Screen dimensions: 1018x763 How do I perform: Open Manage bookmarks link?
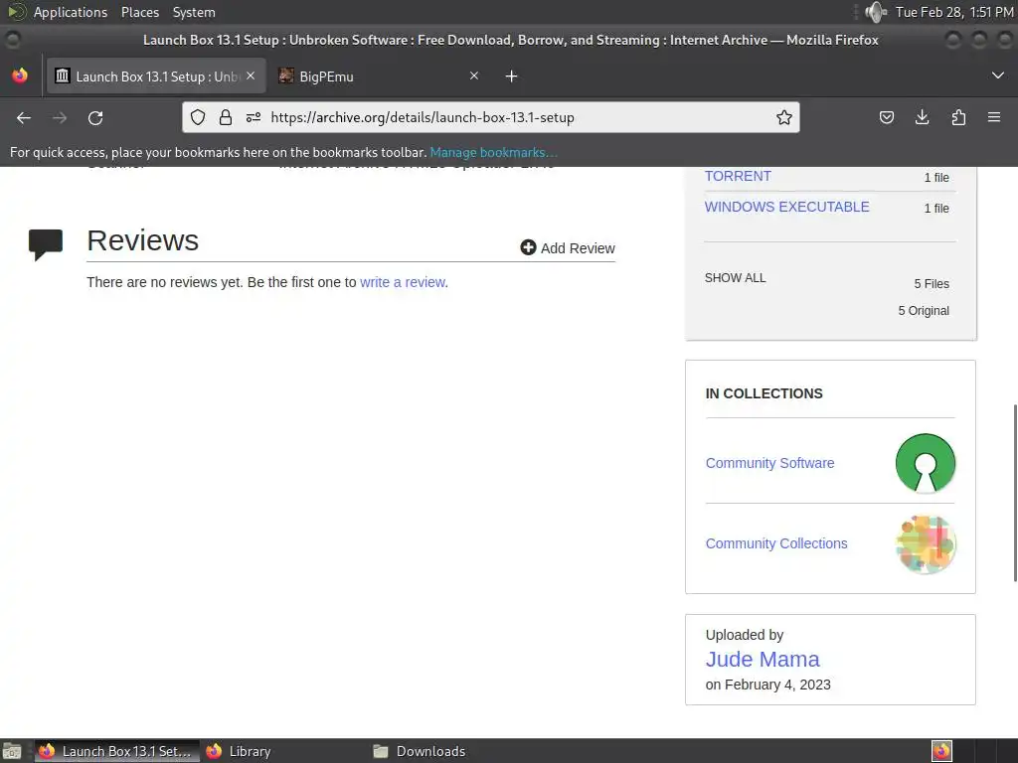(x=493, y=152)
